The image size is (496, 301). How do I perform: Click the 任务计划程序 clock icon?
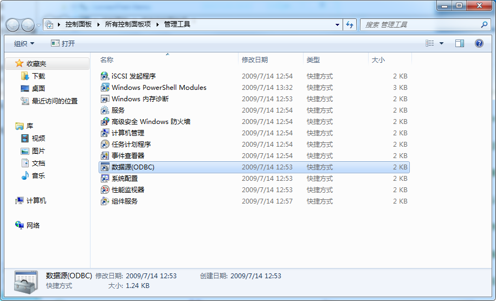click(x=105, y=145)
